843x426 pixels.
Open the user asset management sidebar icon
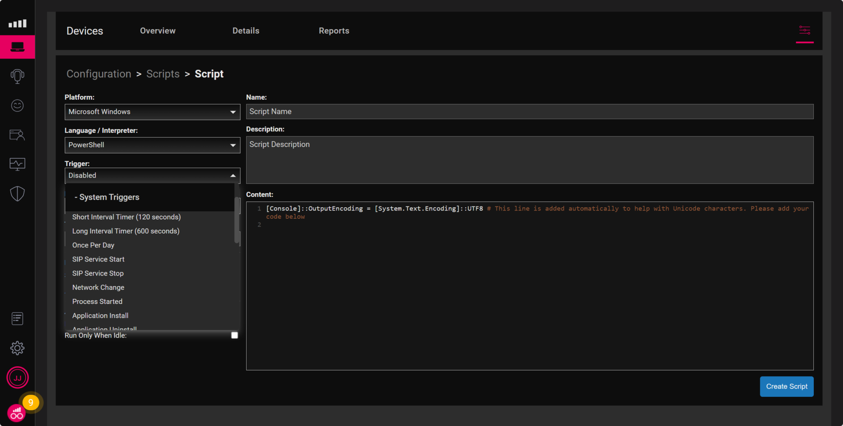[x=17, y=135]
